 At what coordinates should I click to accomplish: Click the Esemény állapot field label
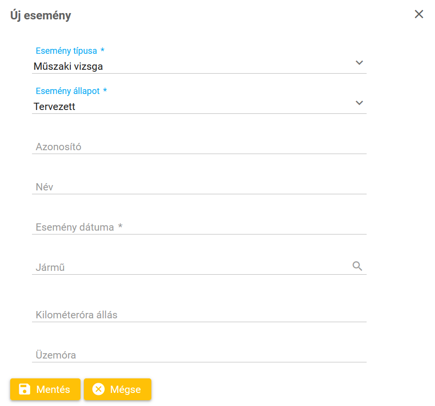(68, 91)
